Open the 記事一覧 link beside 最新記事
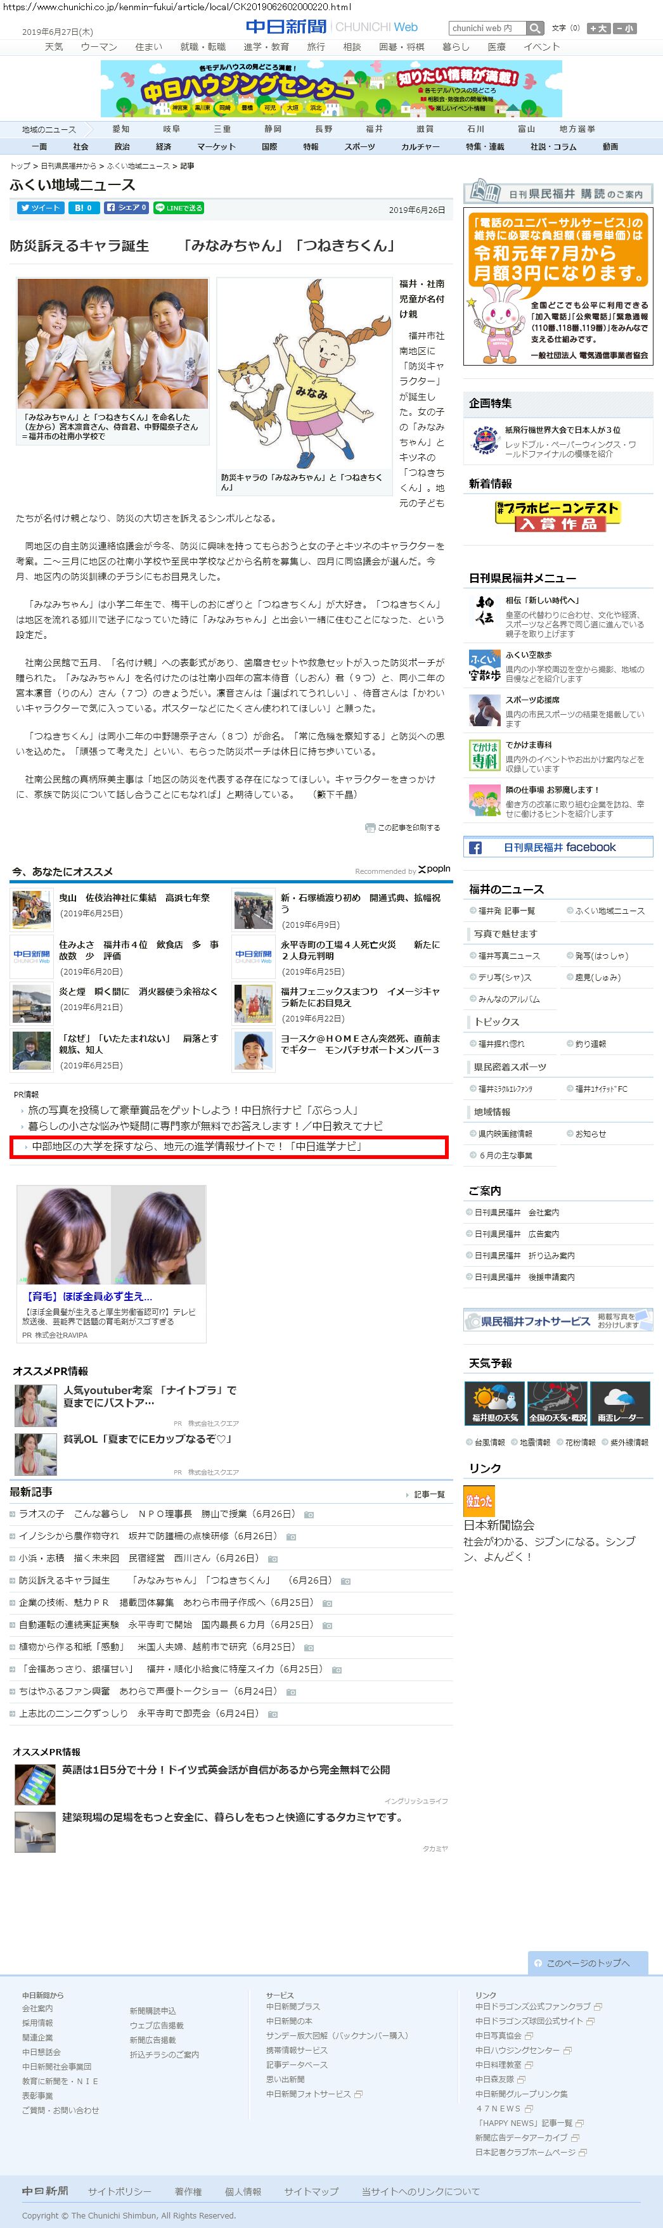The image size is (663, 2228). (x=429, y=1495)
